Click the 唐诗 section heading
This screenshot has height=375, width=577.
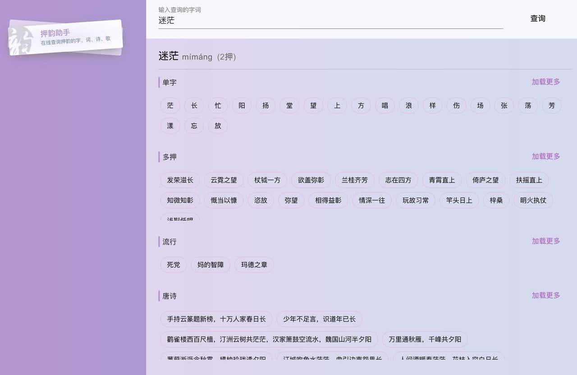pyautogui.click(x=169, y=296)
